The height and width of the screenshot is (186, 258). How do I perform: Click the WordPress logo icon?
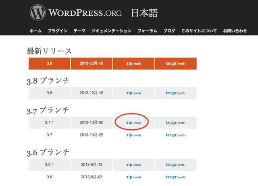click(37, 13)
